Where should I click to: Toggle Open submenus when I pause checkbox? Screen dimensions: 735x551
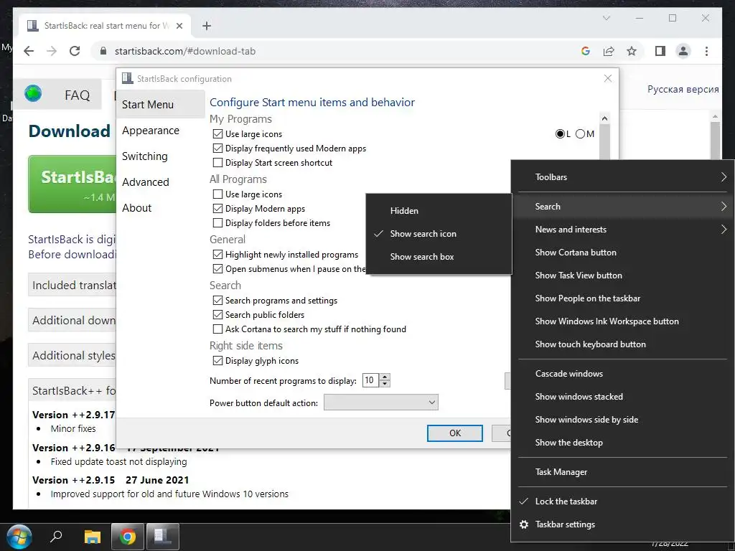coord(217,269)
